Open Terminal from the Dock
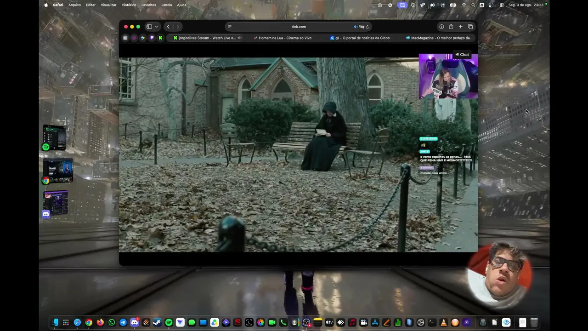The width and height of the screenshot is (588, 331). pyautogui.click(x=432, y=322)
